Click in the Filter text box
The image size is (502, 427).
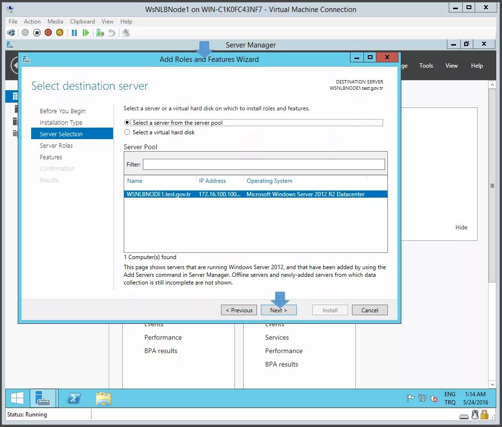point(264,165)
